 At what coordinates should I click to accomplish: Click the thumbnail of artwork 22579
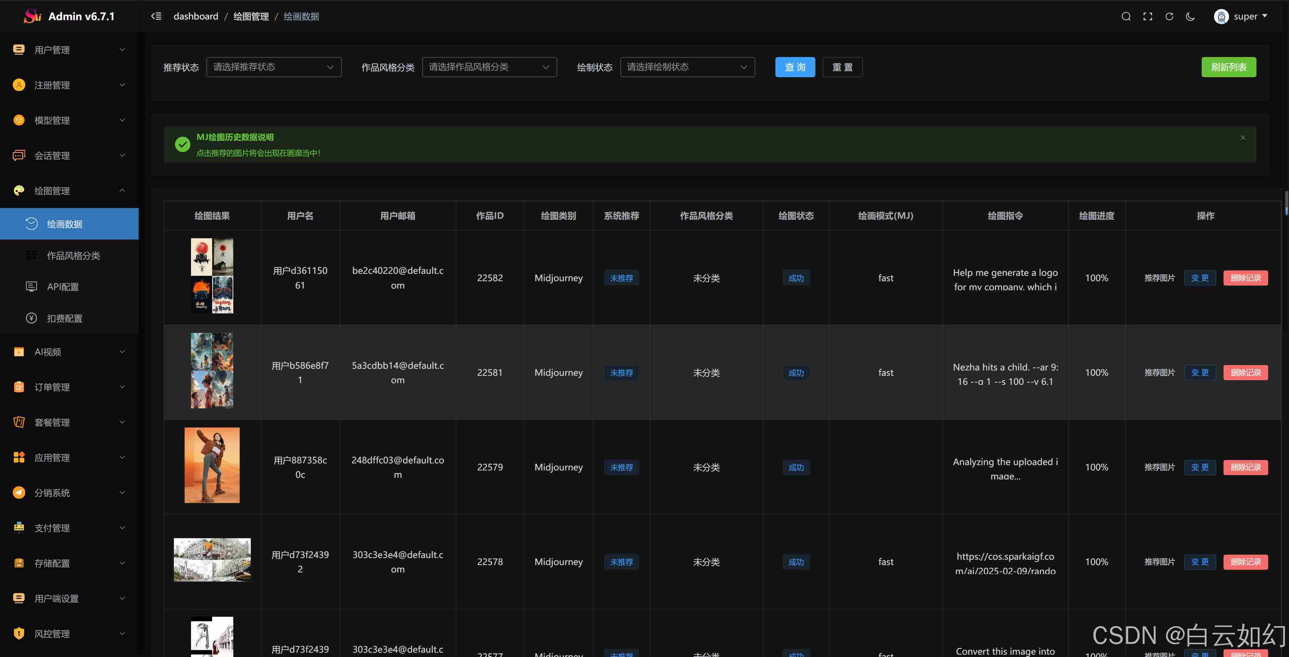tap(212, 465)
